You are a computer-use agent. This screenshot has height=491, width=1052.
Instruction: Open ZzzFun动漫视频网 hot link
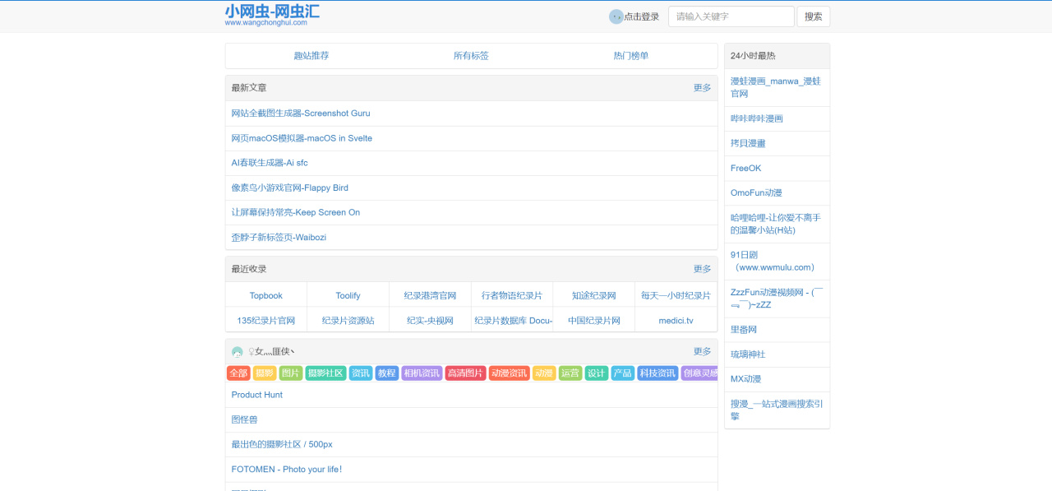tap(777, 298)
